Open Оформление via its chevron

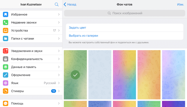pos(59,75)
